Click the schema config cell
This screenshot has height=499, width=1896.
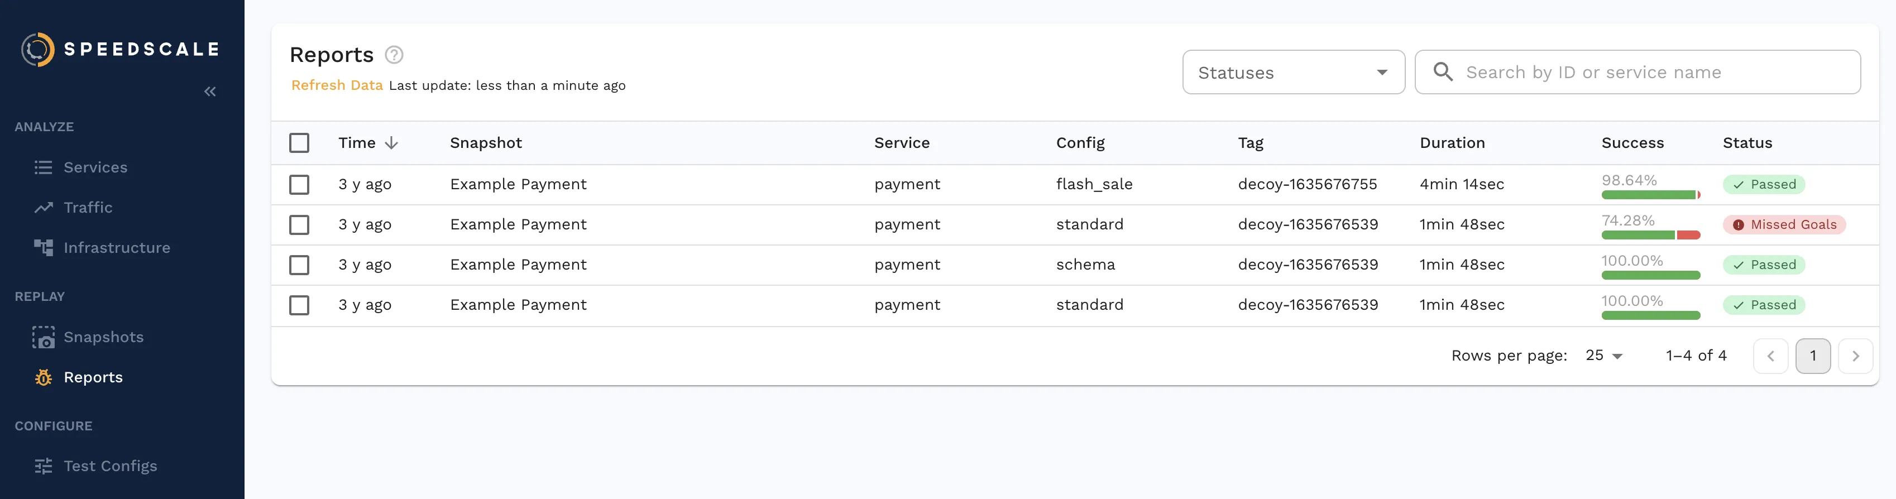[1085, 264]
